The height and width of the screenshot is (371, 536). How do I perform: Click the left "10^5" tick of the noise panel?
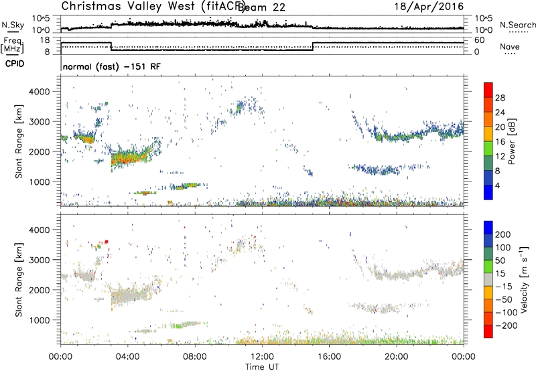tap(41, 18)
